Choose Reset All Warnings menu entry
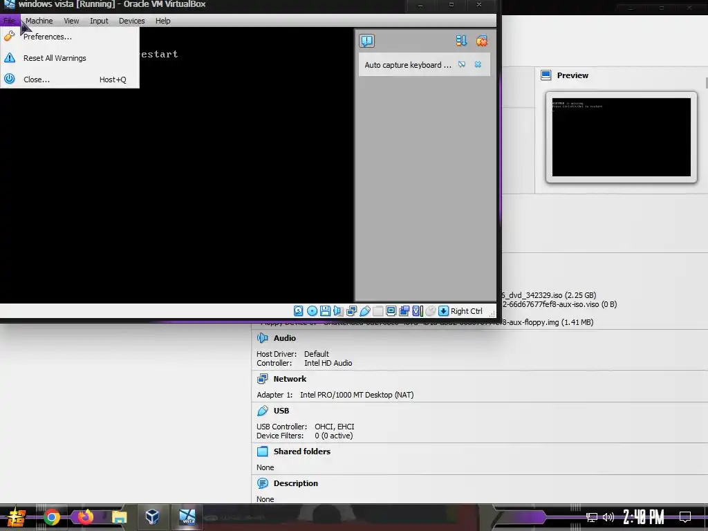Image resolution: width=708 pixels, height=531 pixels. click(55, 58)
